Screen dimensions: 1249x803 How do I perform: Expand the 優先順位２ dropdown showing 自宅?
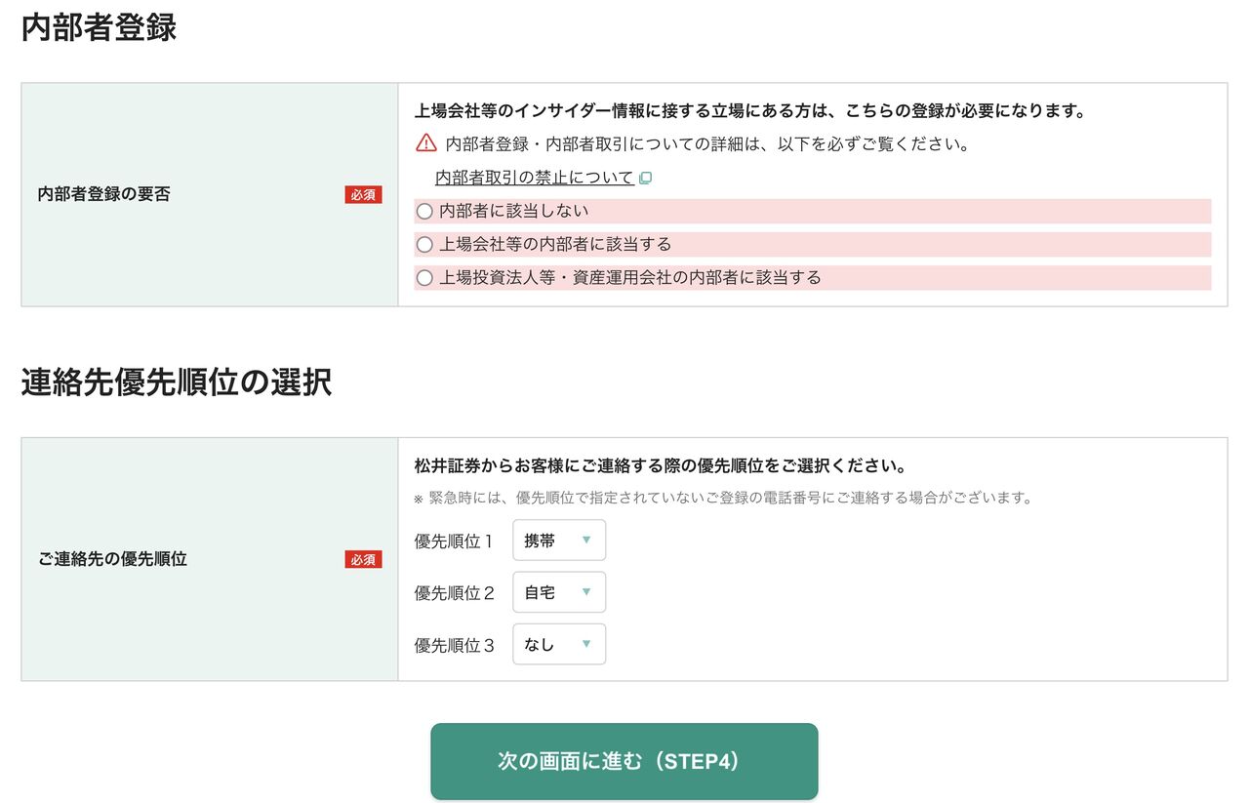[558, 592]
